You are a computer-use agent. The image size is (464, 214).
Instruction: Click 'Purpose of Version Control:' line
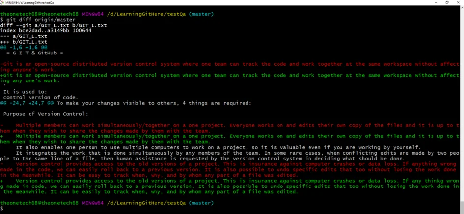point(46,114)
